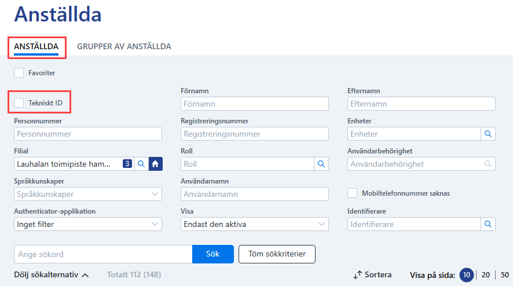
Task: Open the Authenticator-applikation dropdown
Action: tap(88, 224)
